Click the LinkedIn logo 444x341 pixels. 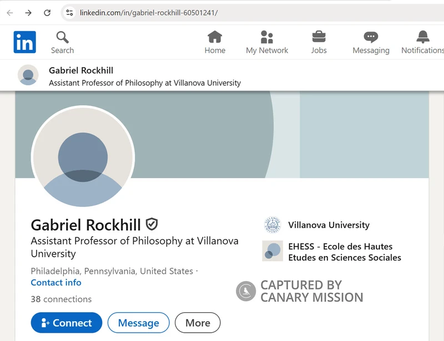pyautogui.click(x=24, y=42)
